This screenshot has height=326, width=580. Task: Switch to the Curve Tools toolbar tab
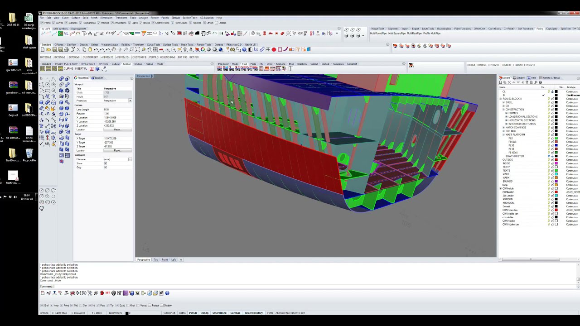pyautogui.click(x=154, y=45)
